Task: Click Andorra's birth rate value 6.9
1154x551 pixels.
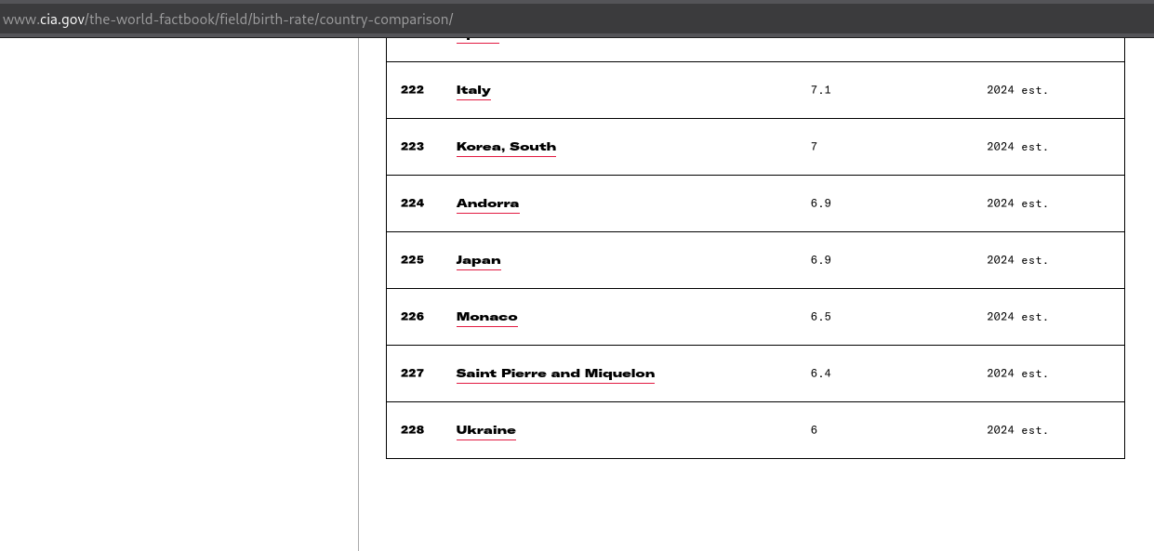Action: pos(820,203)
